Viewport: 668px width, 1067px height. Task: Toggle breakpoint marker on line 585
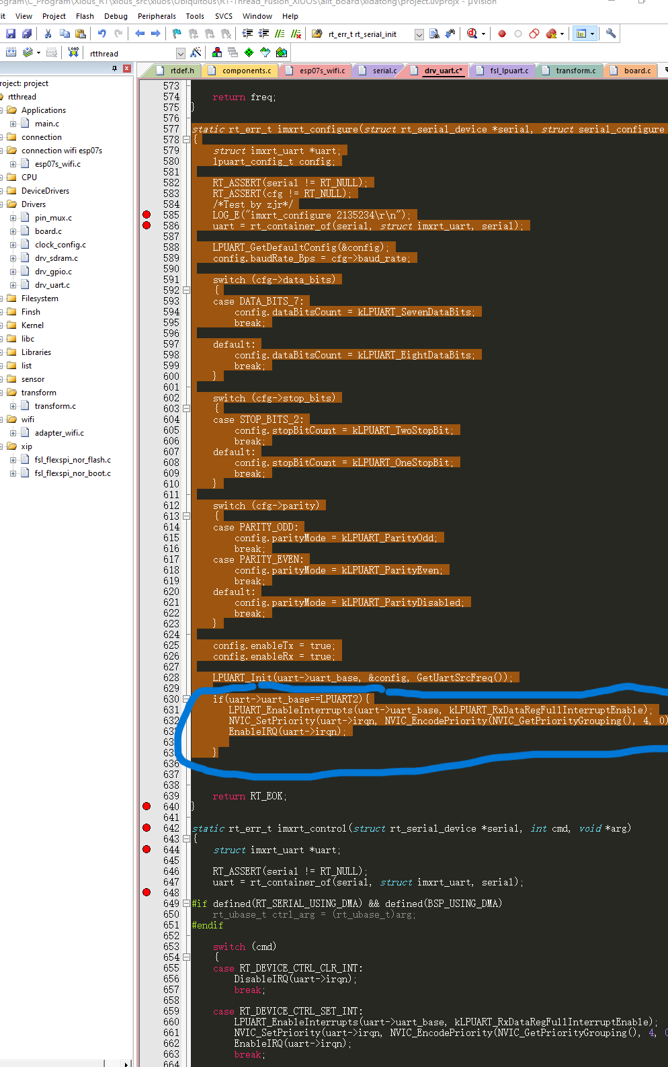pyautogui.click(x=147, y=214)
